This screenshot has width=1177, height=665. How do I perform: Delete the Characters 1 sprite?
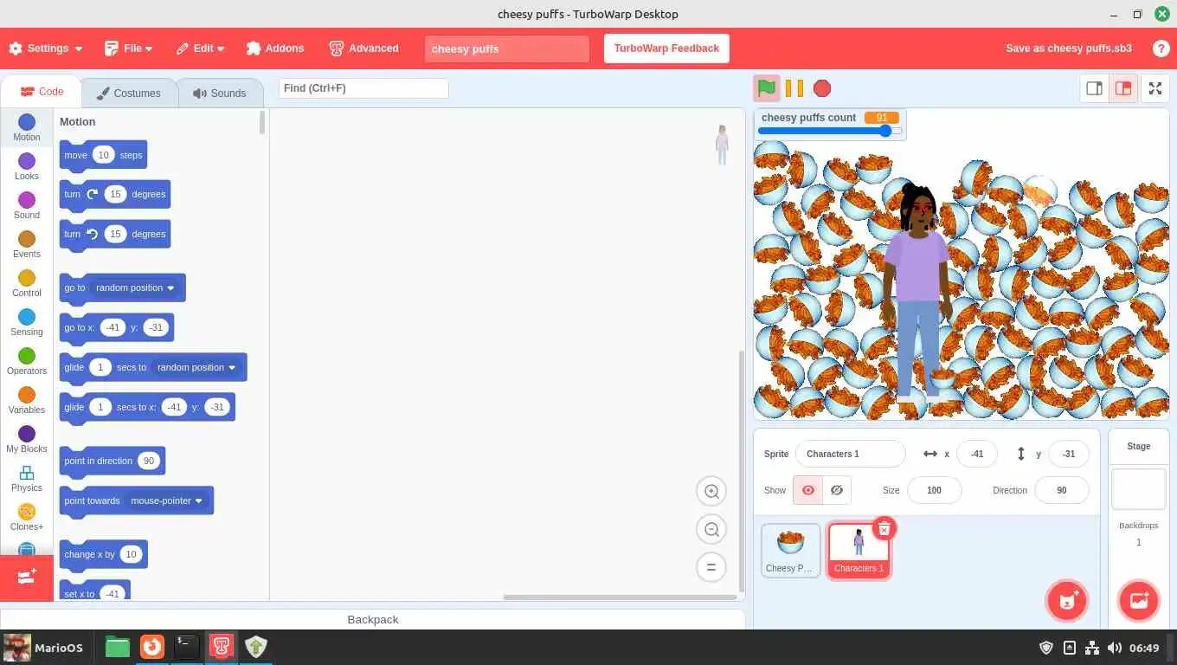[x=884, y=528]
